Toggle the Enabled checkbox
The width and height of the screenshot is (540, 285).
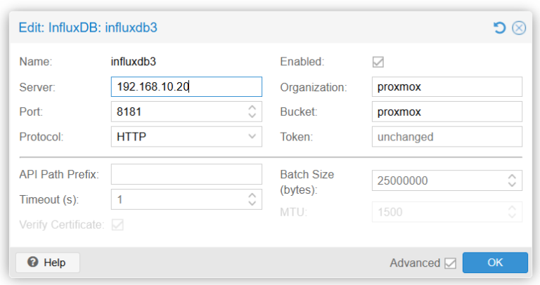pyautogui.click(x=378, y=62)
